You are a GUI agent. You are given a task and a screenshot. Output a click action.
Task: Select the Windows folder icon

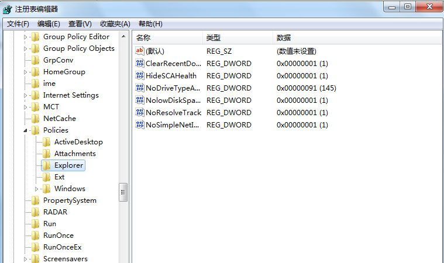[46, 189]
